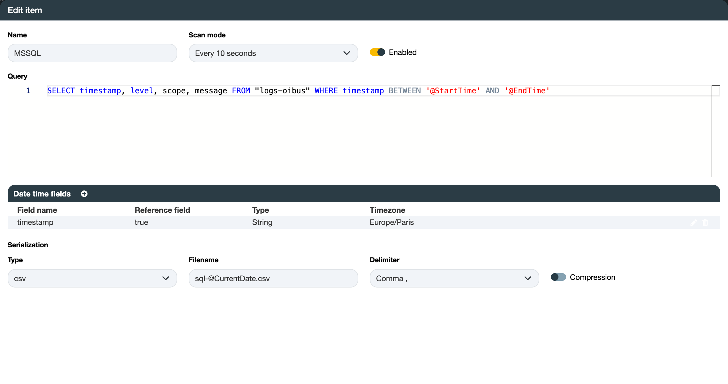Click the 'String' type cell

coord(262,222)
